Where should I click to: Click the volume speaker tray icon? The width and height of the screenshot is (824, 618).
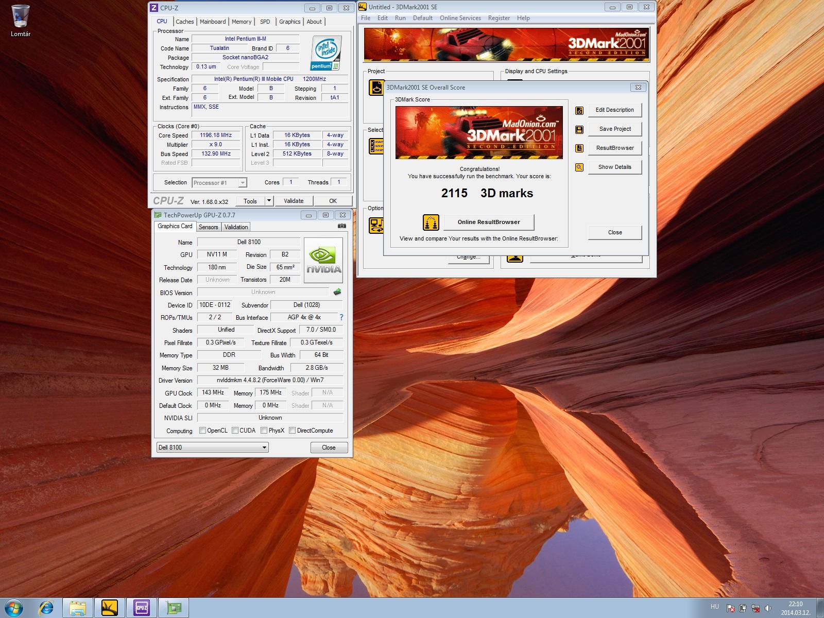pyautogui.click(x=769, y=608)
